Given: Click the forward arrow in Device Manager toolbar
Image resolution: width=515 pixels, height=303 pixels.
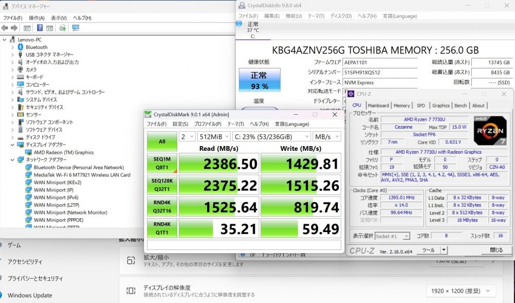Looking at the screenshot, I should click(x=14, y=28).
